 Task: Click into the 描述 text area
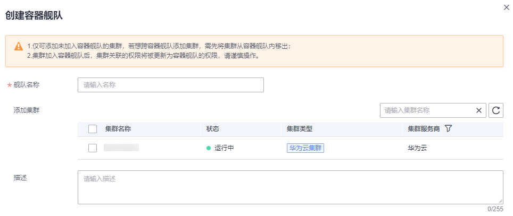click(x=290, y=187)
